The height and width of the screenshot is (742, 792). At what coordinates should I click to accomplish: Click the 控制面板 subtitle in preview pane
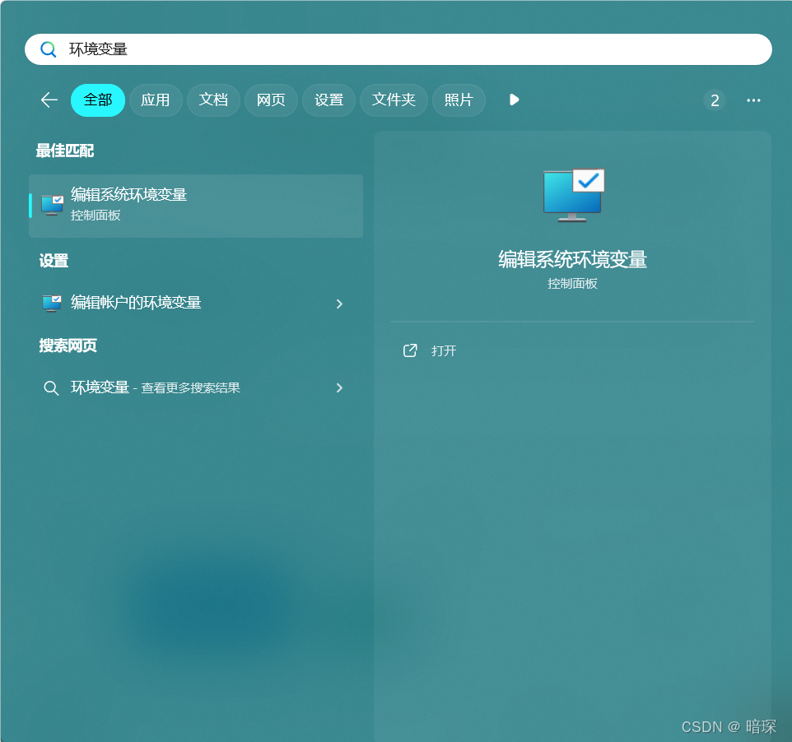[x=572, y=284]
